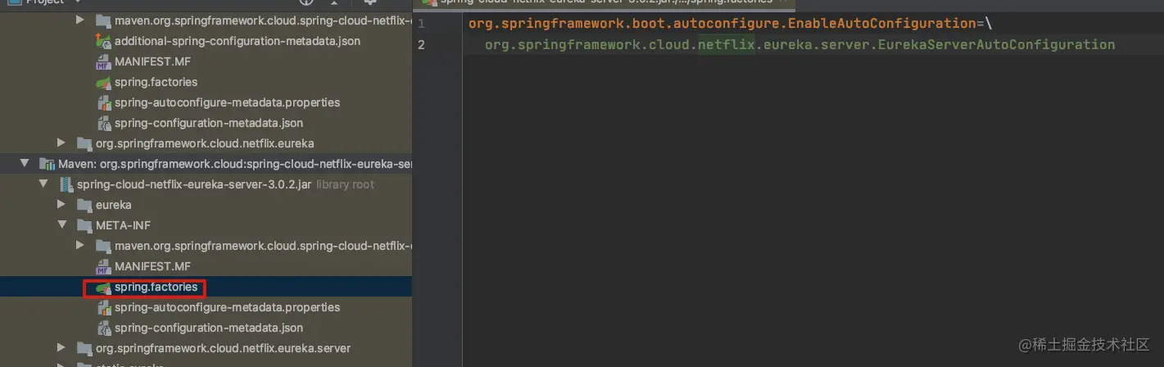This screenshot has width=1164, height=367.
Task: Select additional-spring-configuration-metadata.json in the tree
Action: pos(238,41)
